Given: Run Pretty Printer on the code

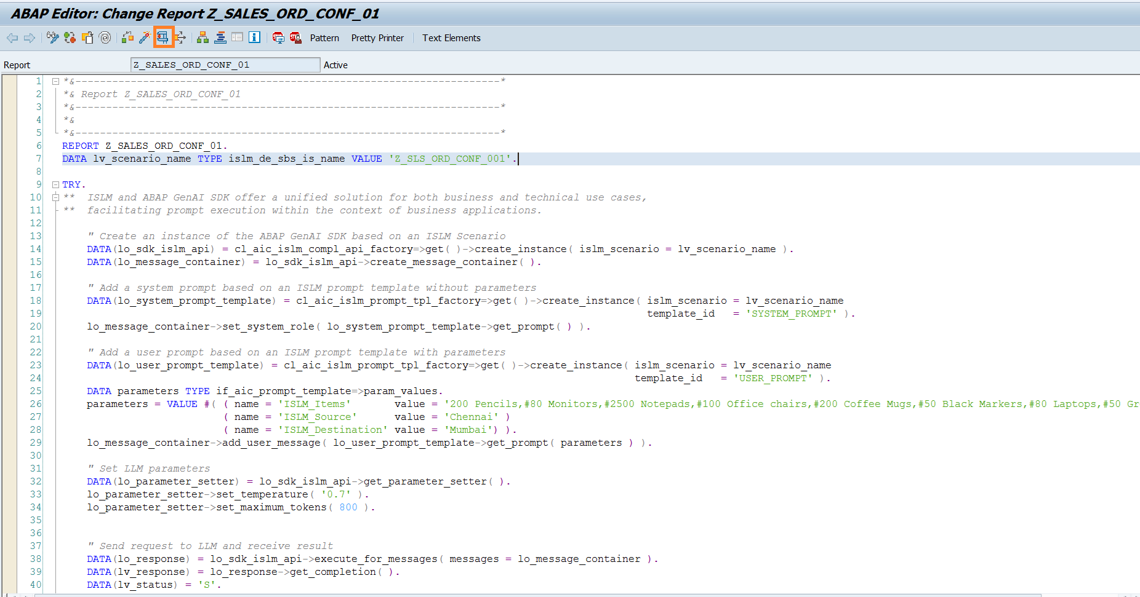Looking at the screenshot, I should [377, 38].
